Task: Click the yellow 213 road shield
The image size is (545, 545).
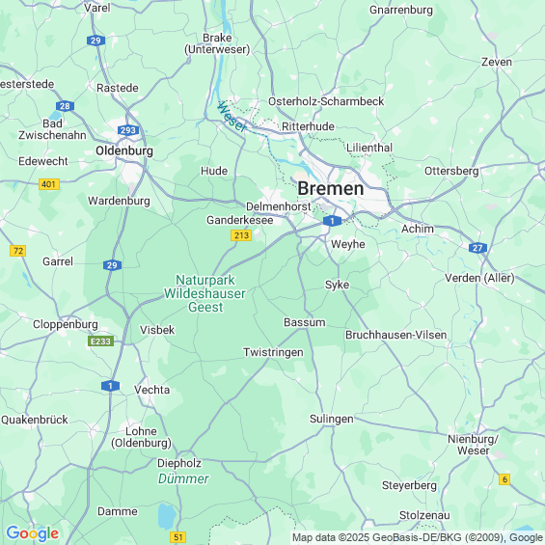Action: click(241, 235)
